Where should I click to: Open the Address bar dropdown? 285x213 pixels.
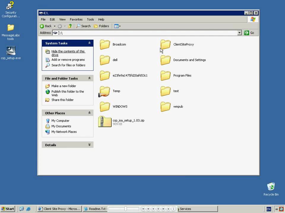pyautogui.click(x=240, y=33)
